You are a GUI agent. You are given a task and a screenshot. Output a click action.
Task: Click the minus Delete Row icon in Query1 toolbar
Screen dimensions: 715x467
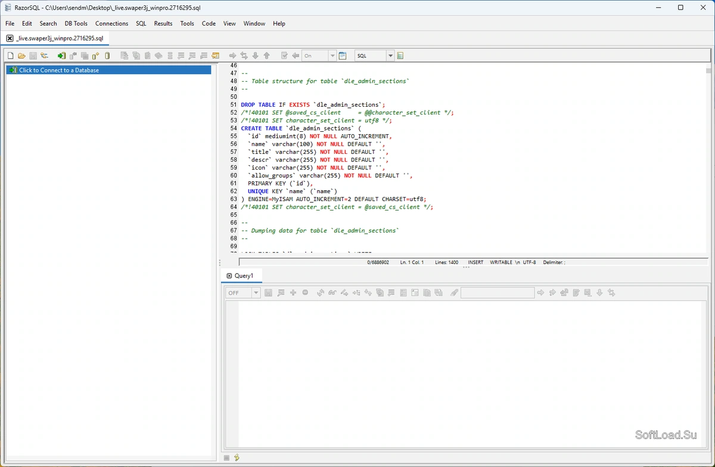point(305,293)
